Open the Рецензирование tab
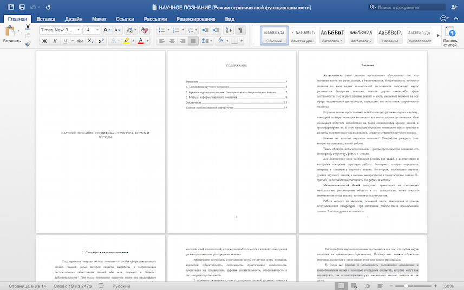Screen dimensions: 464x290 click(196, 19)
